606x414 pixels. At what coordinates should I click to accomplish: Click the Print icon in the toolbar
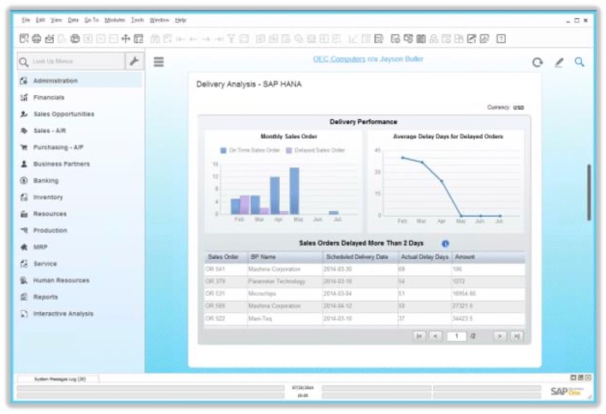(x=37, y=39)
